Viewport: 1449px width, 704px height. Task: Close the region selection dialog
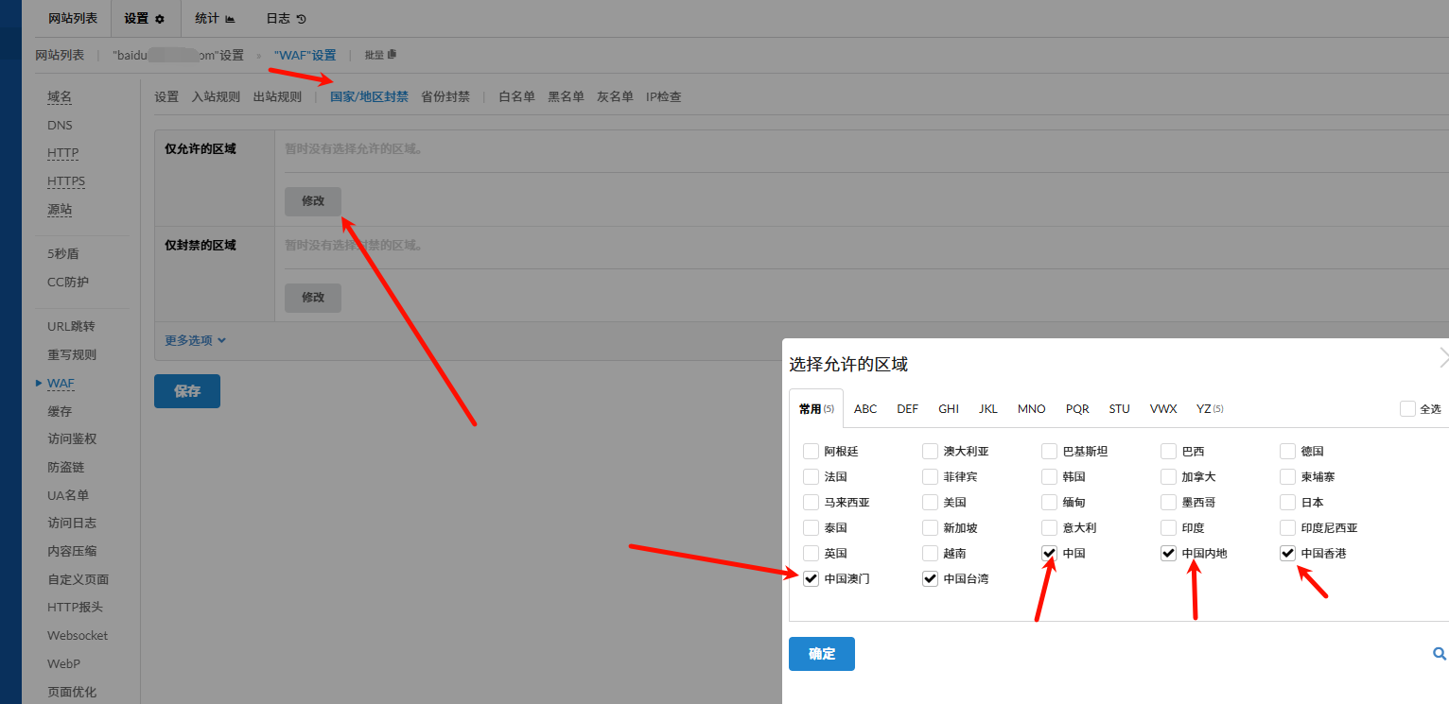click(1442, 357)
